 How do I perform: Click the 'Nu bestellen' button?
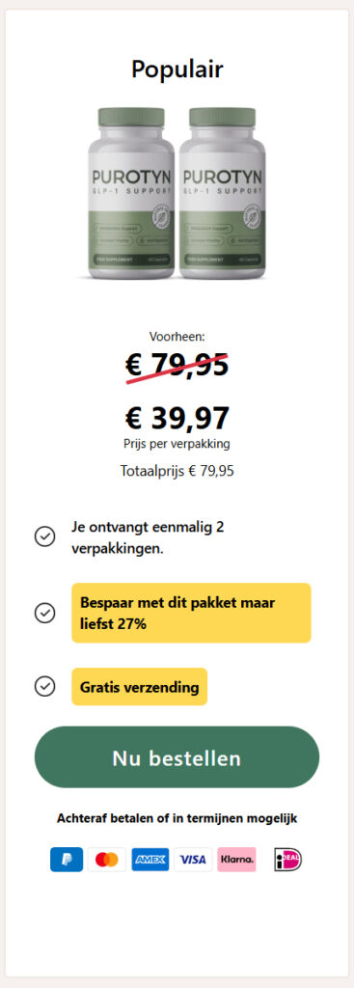pos(177,757)
